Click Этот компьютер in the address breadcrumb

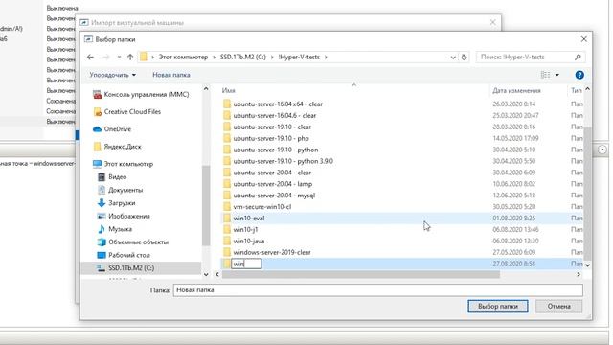(183, 57)
